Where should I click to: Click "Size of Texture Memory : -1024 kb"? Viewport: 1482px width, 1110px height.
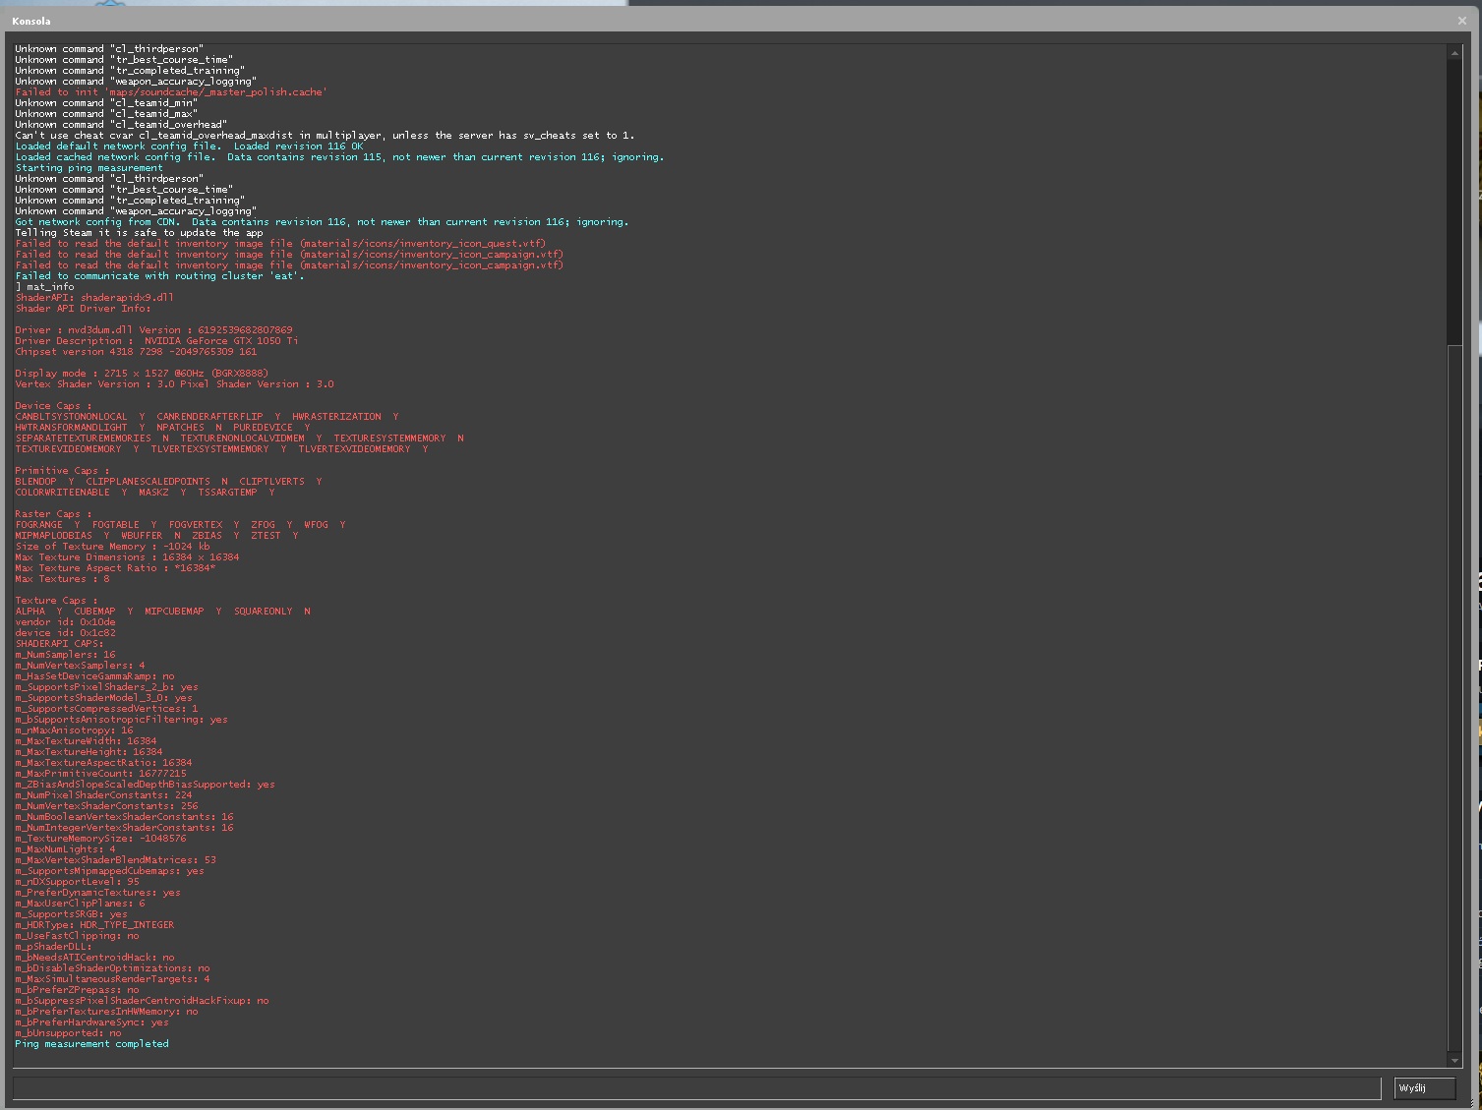(x=112, y=547)
